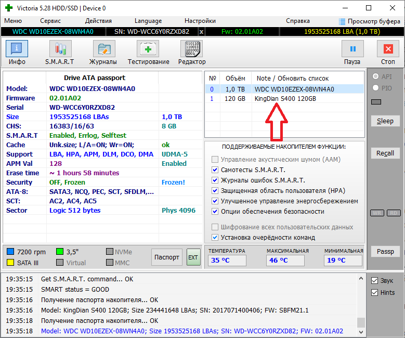Click the yellow SATA III color indicator
This screenshot has width=405, height=338.
10,263
